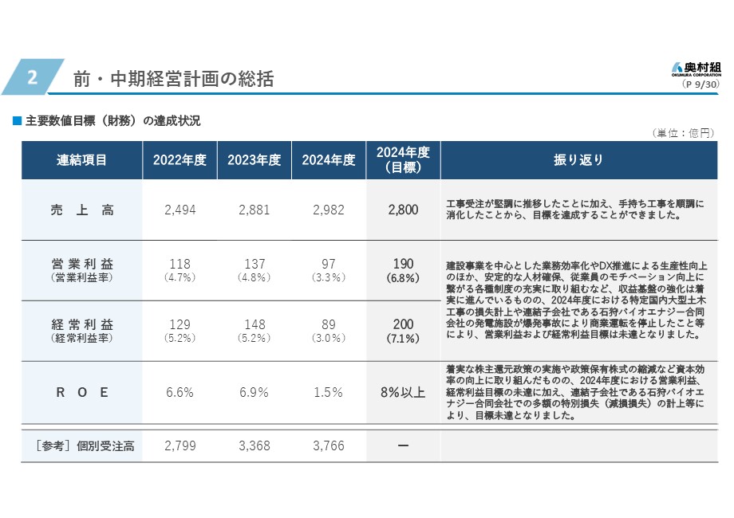Click the Okumura Corporation logo
Viewport: 734px width, 518px height.
[696, 69]
